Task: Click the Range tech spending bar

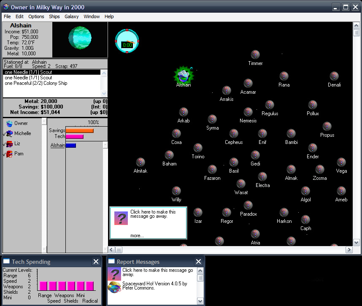Action: click(43, 286)
